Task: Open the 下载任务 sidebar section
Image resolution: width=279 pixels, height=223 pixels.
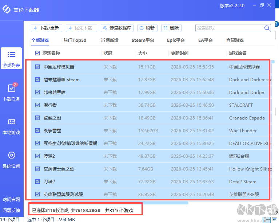Action: point(11,92)
